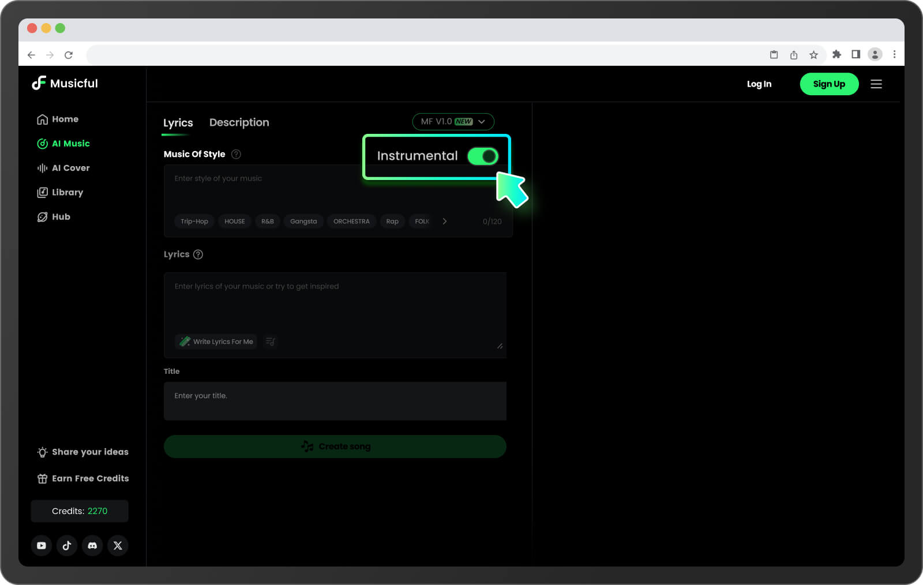Go to Library in sidebar
923x585 pixels.
click(x=60, y=192)
